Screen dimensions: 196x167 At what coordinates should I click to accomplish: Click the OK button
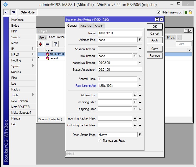(155, 27)
